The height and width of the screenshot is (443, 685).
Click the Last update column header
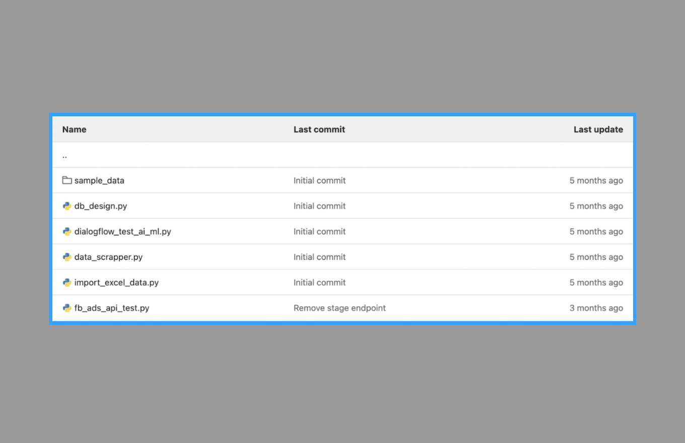tap(598, 129)
